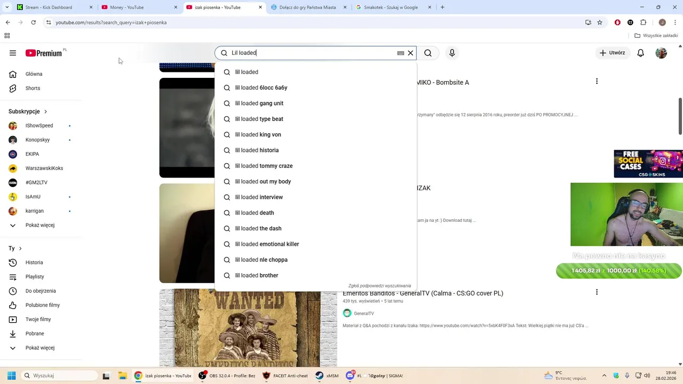Click the Utwórz create button

(x=613, y=53)
